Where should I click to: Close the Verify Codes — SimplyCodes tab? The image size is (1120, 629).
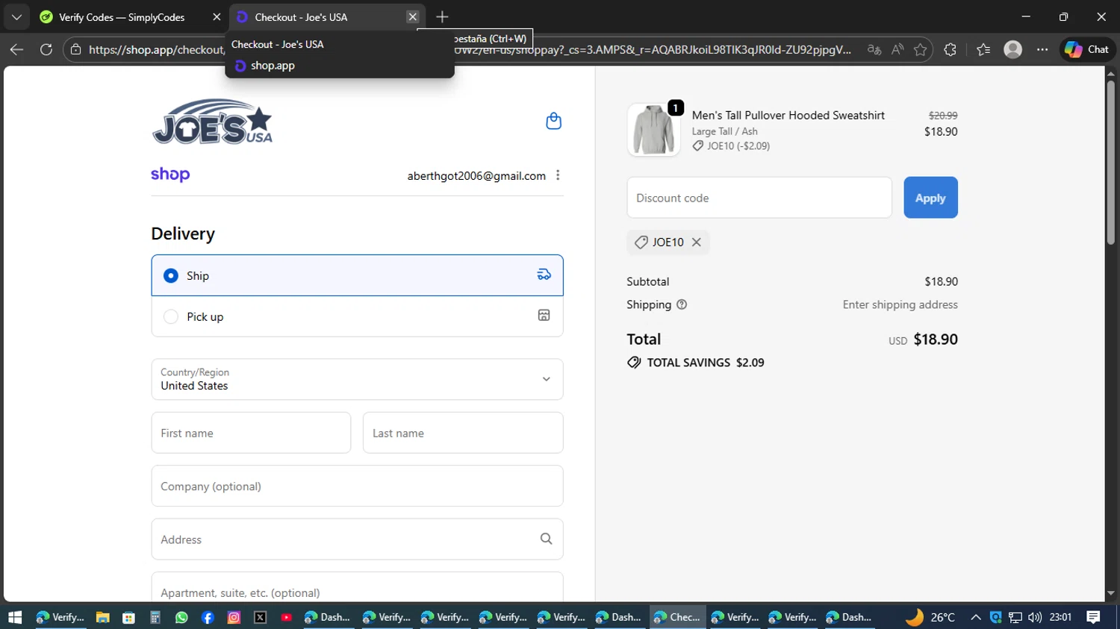pyautogui.click(x=217, y=16)
